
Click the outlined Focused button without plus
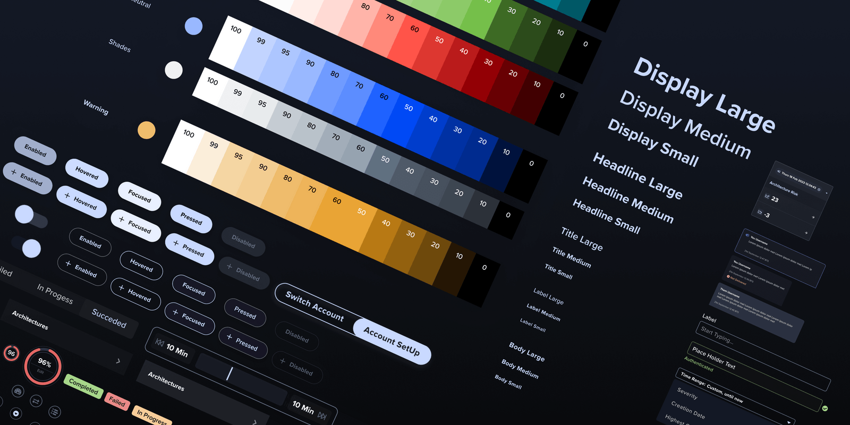pos(193,289)
